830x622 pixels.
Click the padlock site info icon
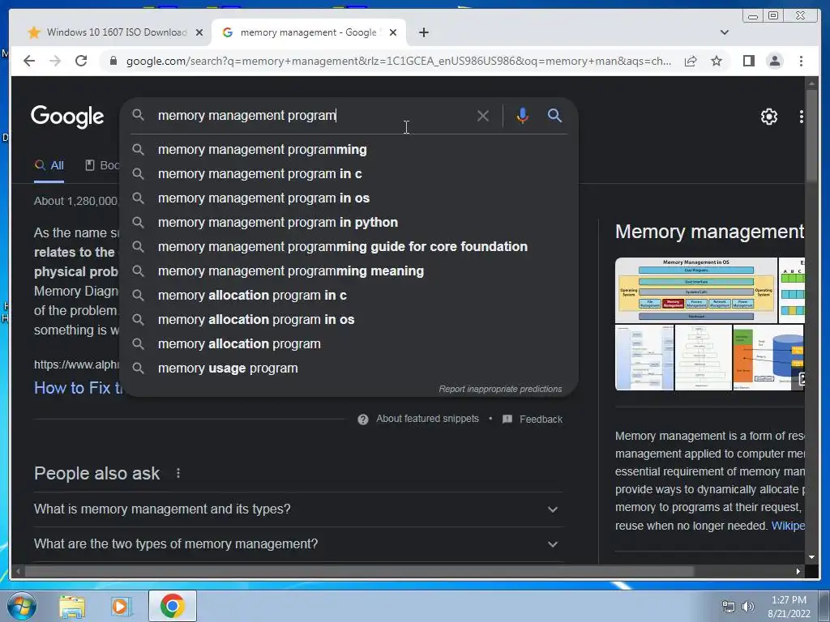point(113,61)
